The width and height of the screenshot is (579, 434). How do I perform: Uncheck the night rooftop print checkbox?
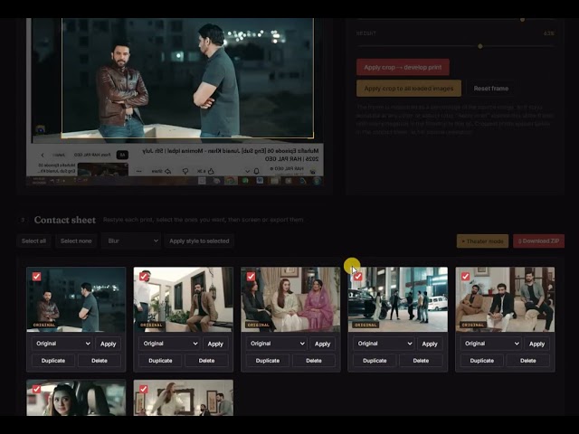[x=36, y=277]
